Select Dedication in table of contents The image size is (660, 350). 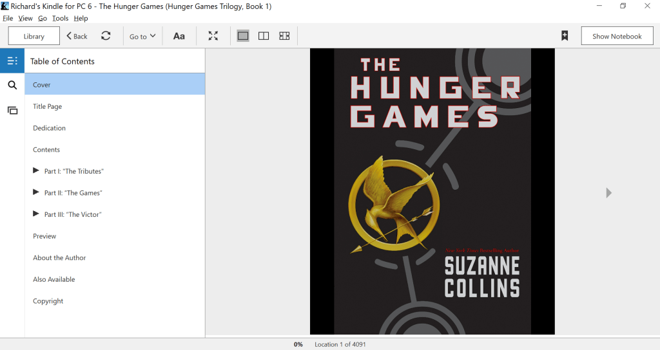50,128
